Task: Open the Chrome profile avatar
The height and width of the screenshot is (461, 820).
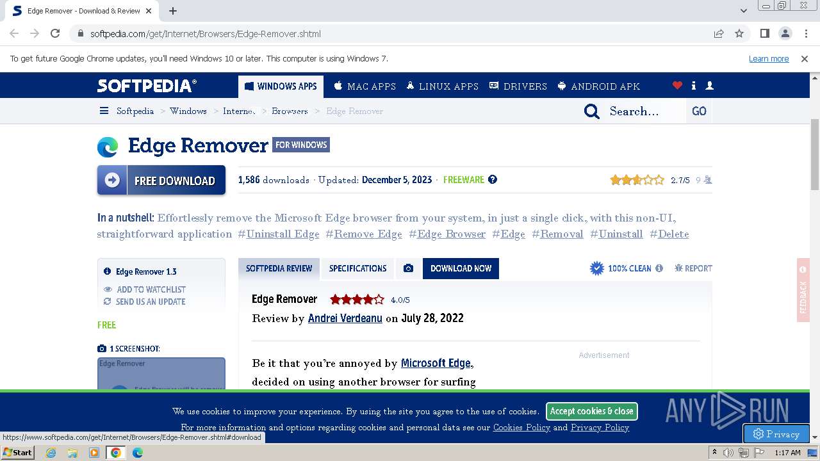Action: [785, 33]
